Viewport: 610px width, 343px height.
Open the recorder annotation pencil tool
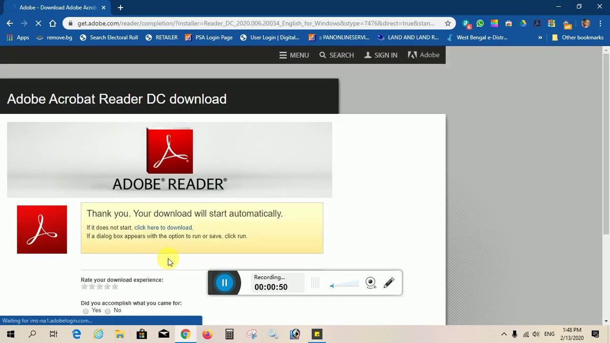click(x=389, y=283)
